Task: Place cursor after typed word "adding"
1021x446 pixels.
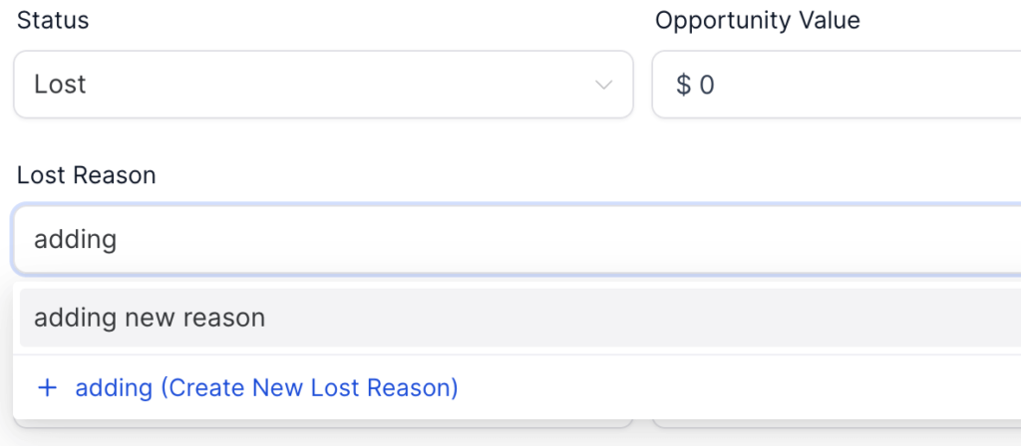Action: (x=119, y=240)
